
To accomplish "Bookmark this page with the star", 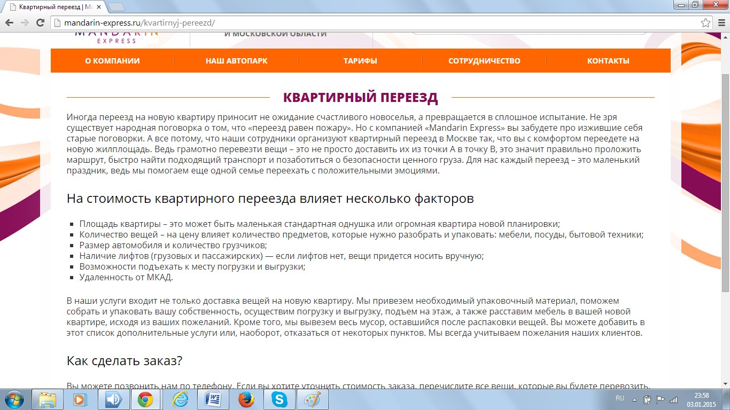I will tap(706, 23).
